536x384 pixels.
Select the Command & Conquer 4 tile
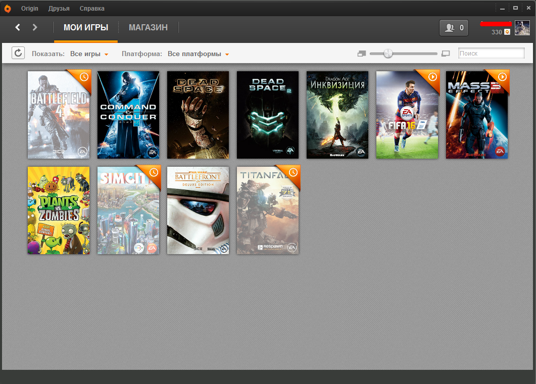coord(128,115)
